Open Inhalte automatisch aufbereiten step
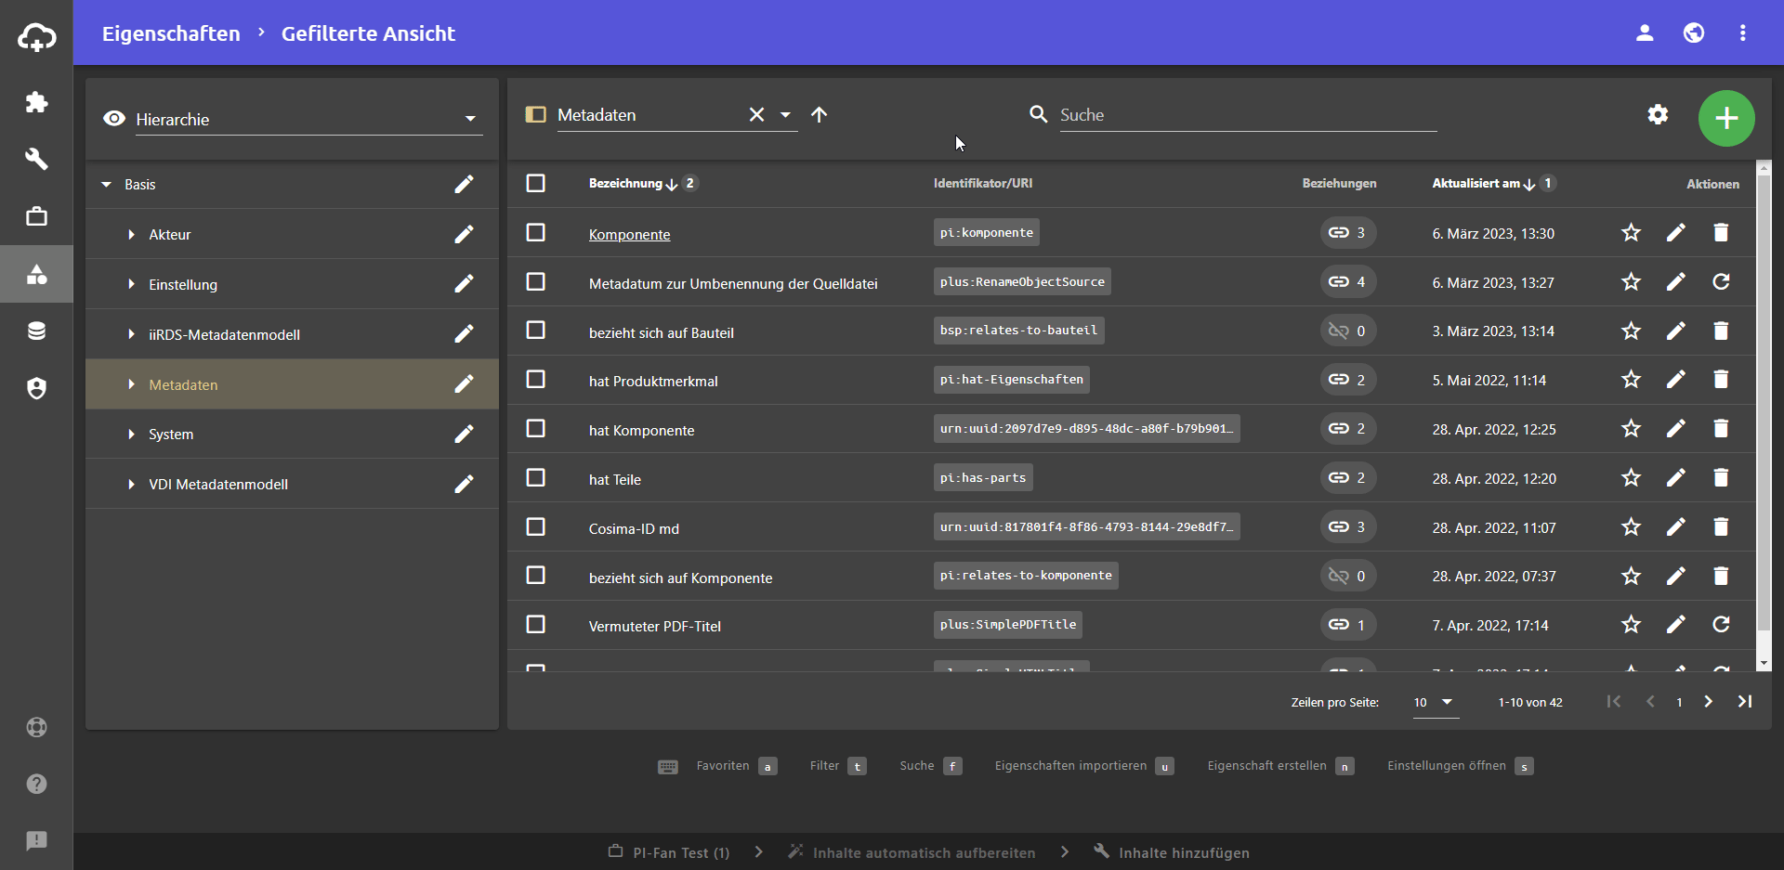Screen dimensions: 1784x870 (x=912, y=852)
